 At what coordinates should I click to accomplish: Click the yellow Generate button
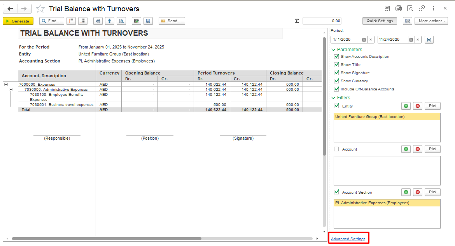point(18,21)
